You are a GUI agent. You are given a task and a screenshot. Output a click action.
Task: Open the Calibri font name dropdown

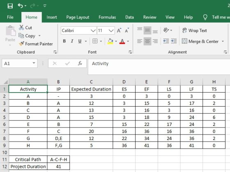click(93, 30)
